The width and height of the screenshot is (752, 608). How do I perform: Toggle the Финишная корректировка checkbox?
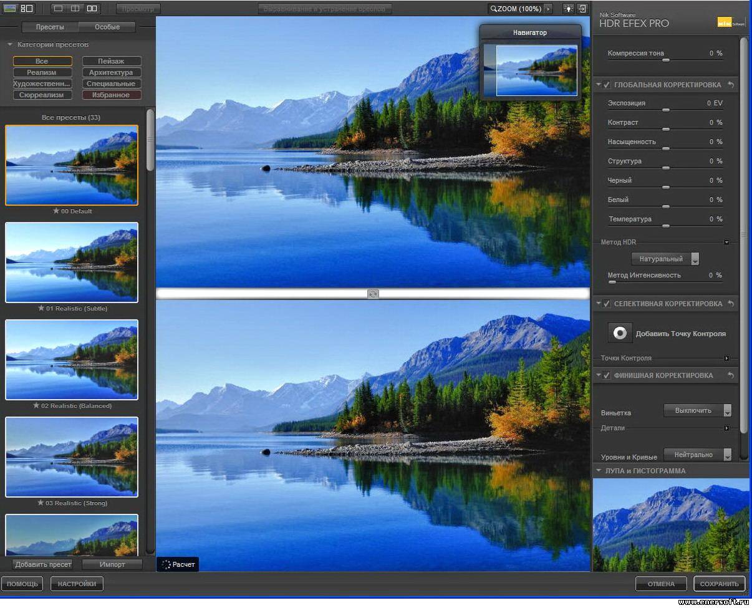(607, 375)
